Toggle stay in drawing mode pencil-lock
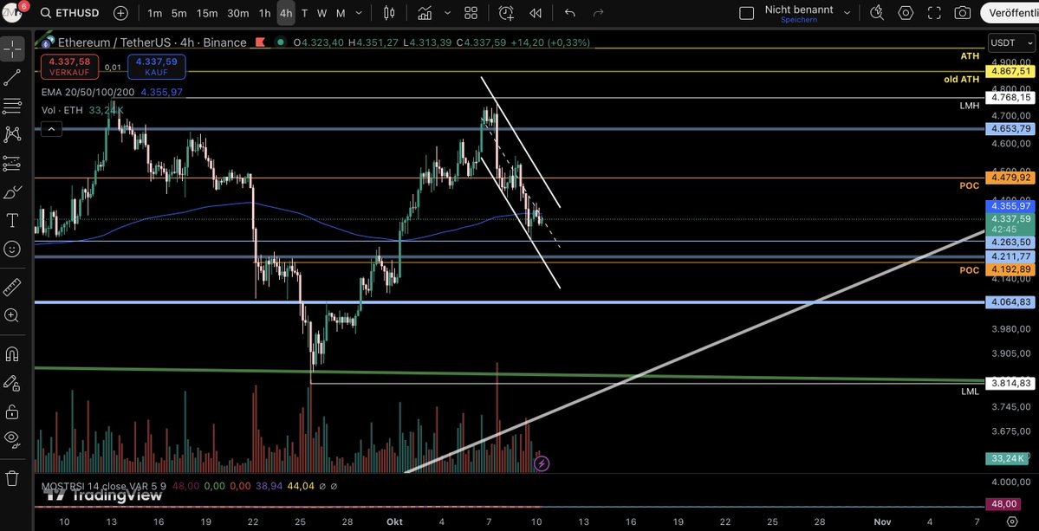The height and width of the screenshot is (531, 1039). point(12,382)
